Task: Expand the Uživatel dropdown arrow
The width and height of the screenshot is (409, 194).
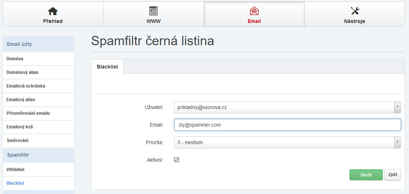Action: click(397, 107)
